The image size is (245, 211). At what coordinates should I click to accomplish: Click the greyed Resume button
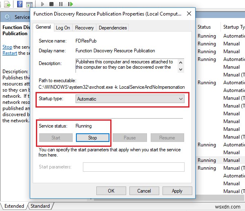tap(167, 138)
